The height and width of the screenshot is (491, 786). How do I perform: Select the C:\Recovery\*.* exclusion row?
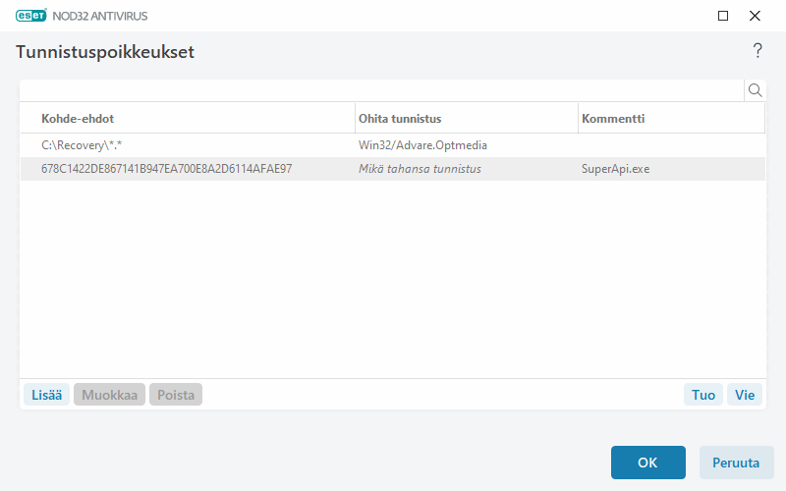click(187, 145)
